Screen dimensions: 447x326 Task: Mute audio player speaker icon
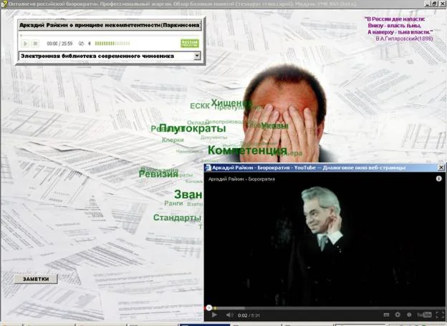[x=90, y=44]
